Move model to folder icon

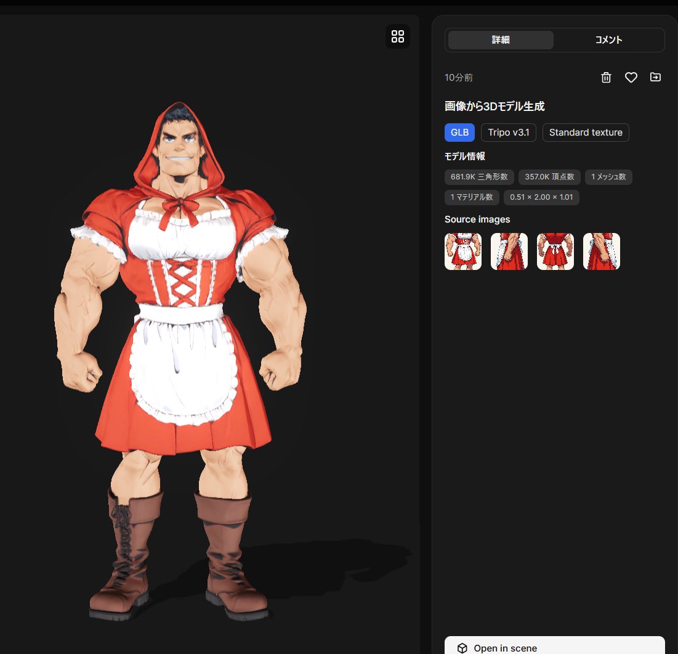point(655,77)
